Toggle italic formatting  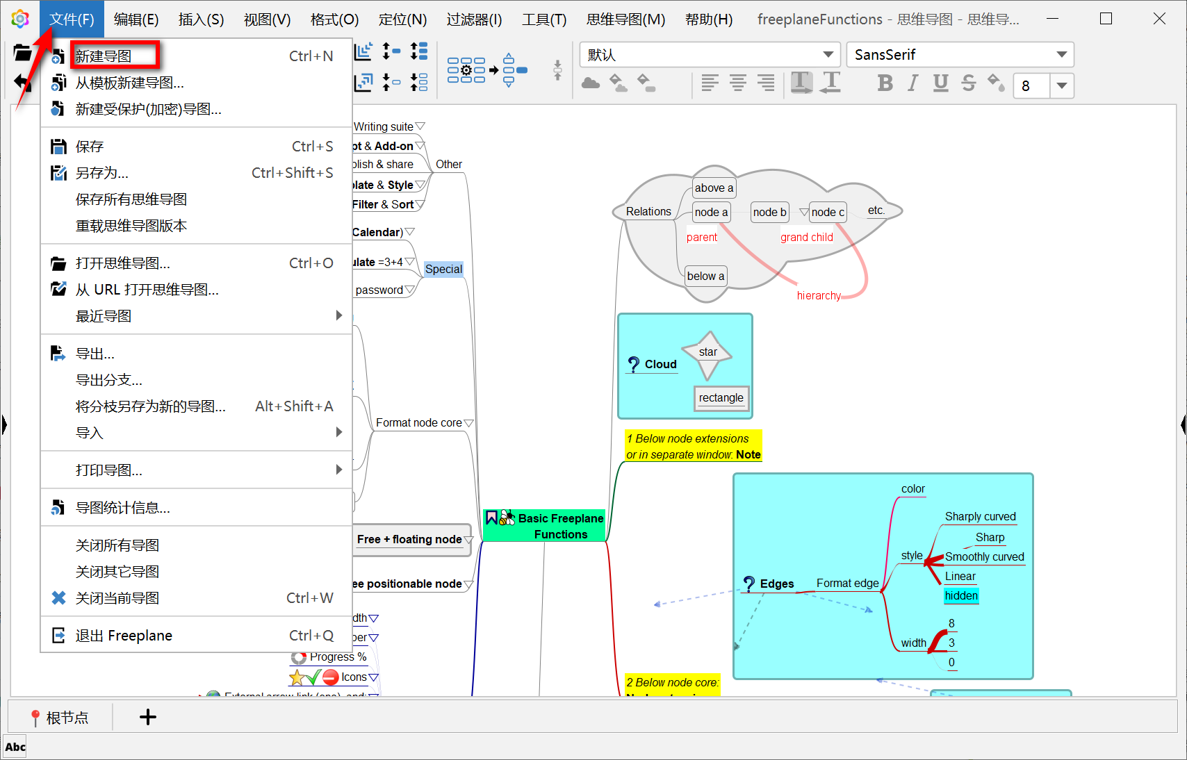point(912,83)
